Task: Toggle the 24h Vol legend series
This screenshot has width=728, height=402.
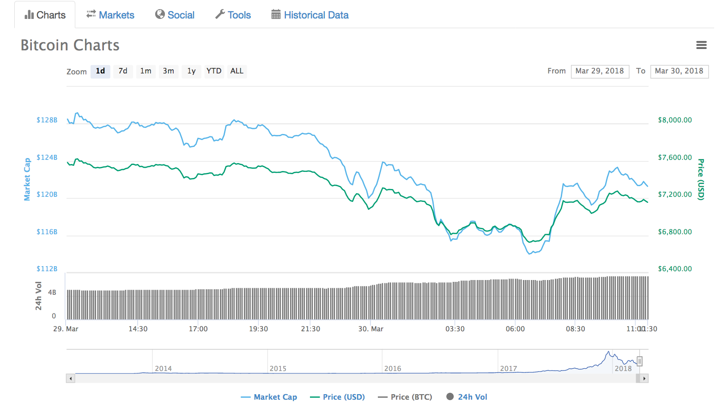Action: [x=467, y=397]
